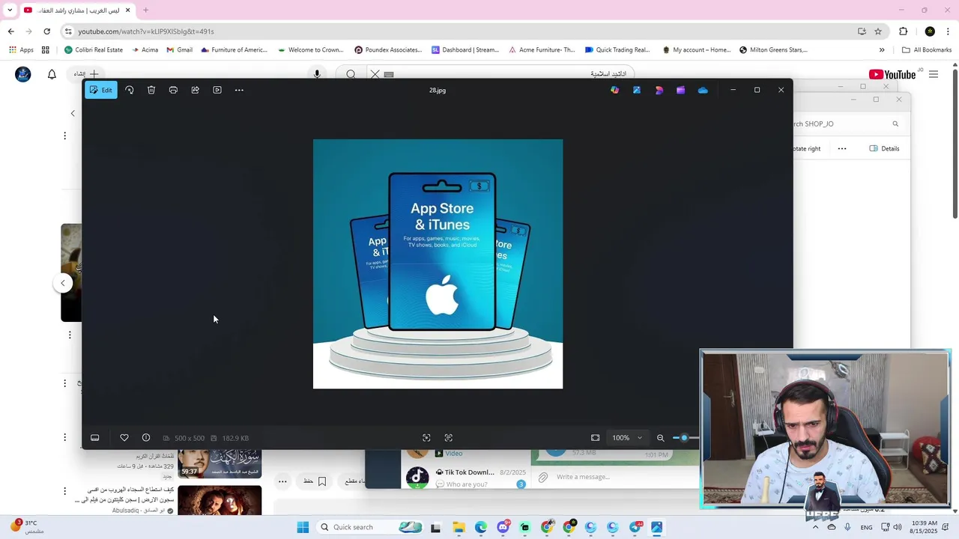The image size is (959, 539).
Task: Click the Photos zoom slider handle
Action: point(684,438)
